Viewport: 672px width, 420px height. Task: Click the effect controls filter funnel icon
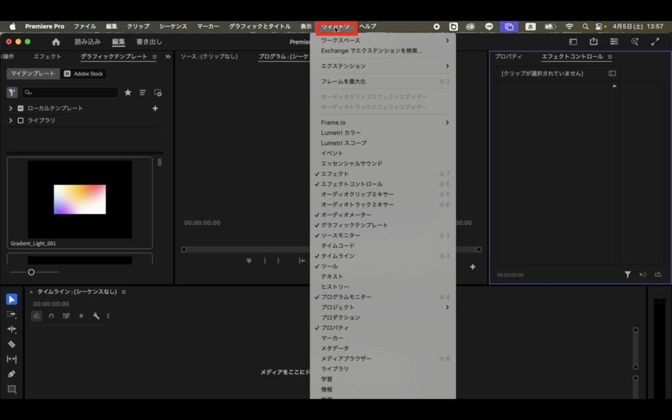[627, 275]
